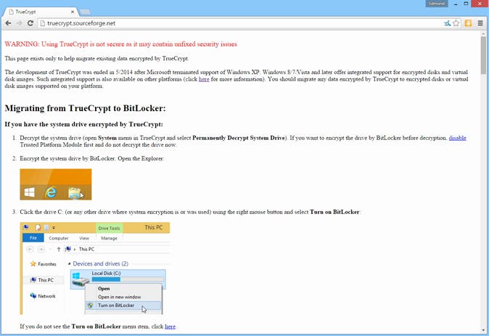Maximize the browser window
This screenshot has width=489, height=336.
click(x=466, y=4)
